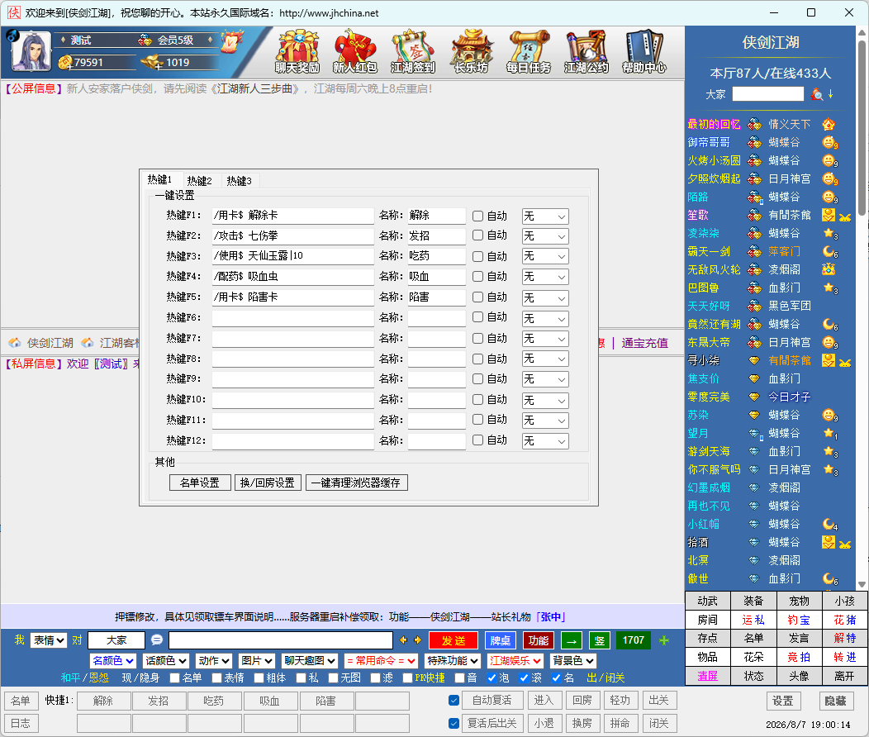Toggle the 粗体 checkbox
869x737 pixels.
click(x=259, y=678)
